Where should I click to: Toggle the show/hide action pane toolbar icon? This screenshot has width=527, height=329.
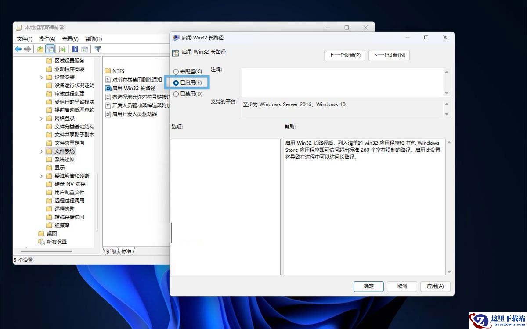85,49
